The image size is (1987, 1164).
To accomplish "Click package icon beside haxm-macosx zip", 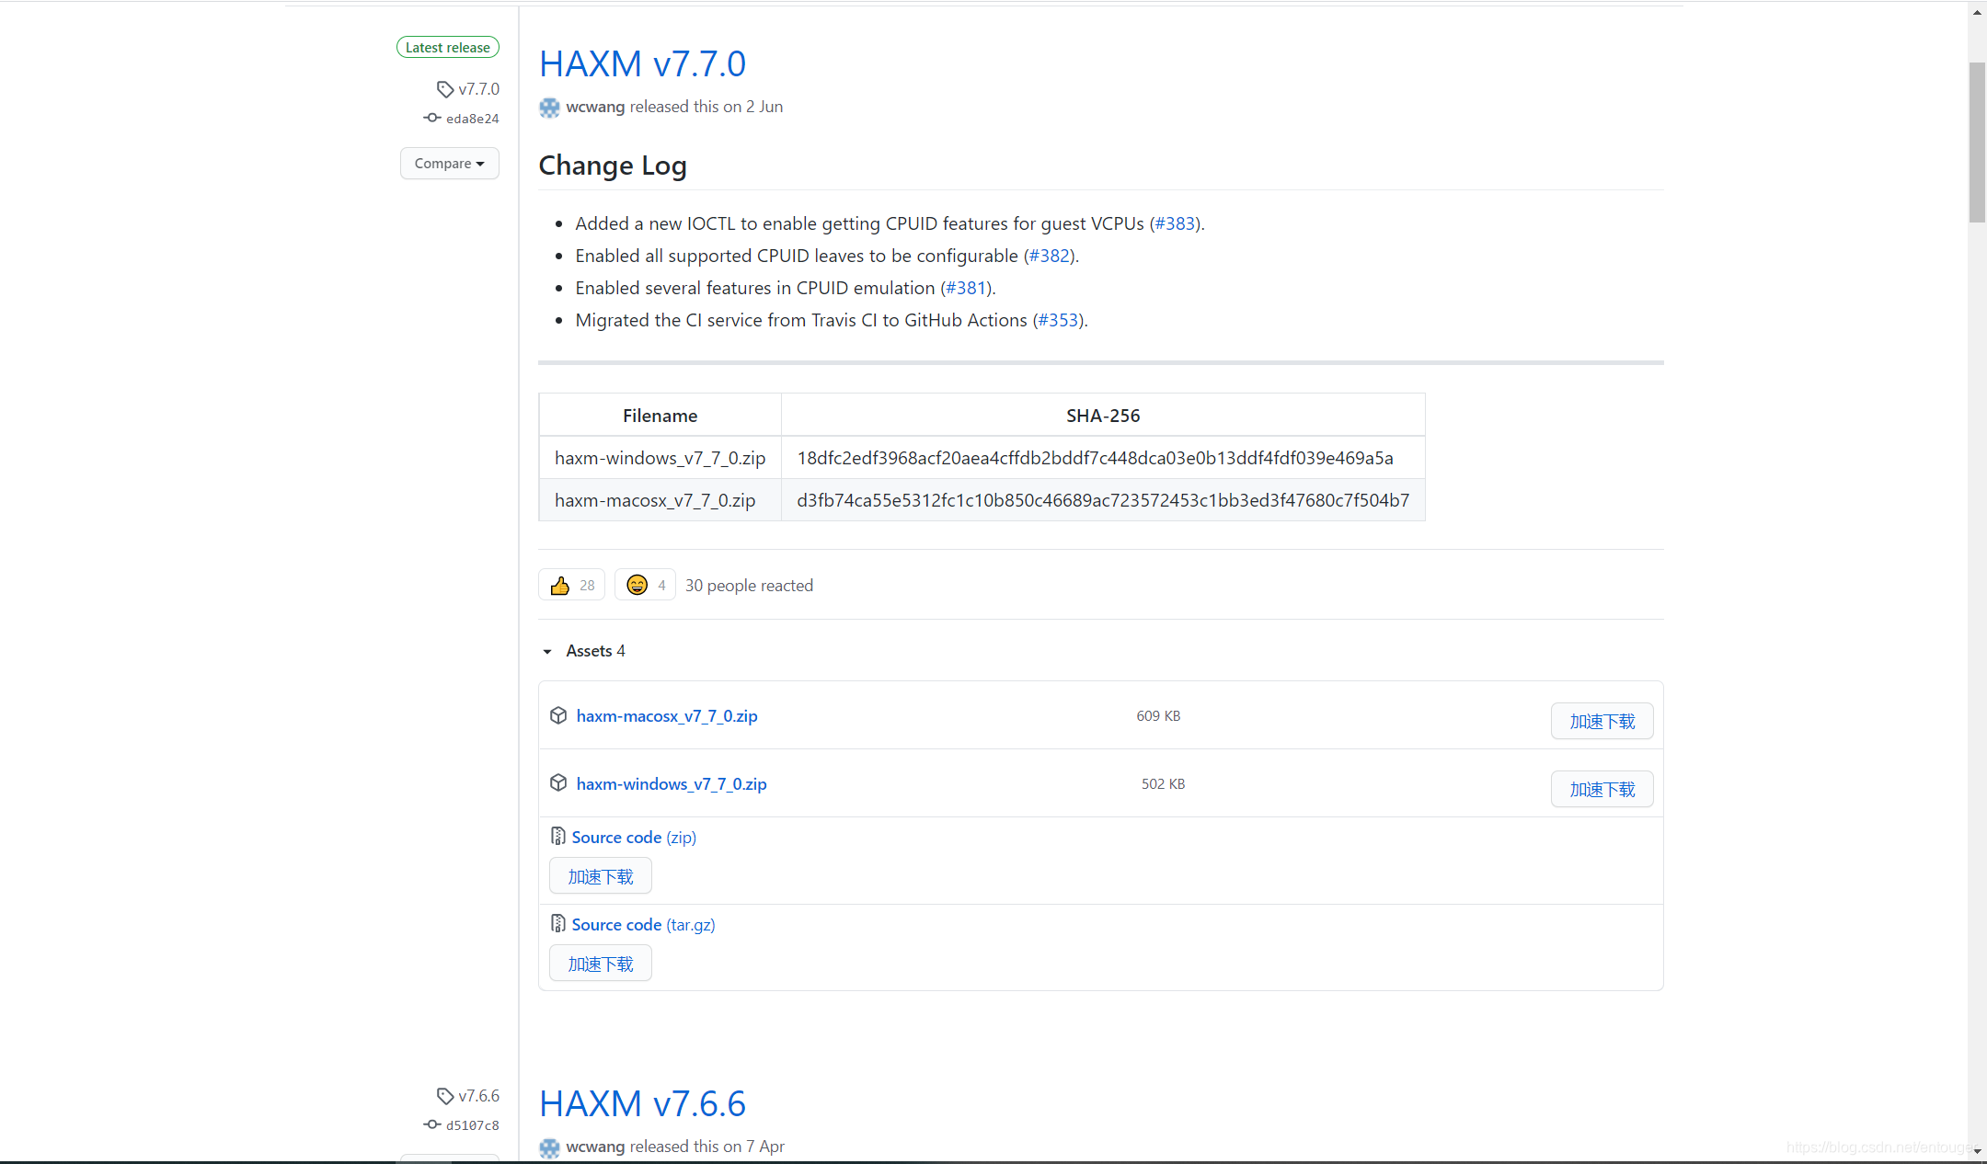I will (x=558, y=715).
